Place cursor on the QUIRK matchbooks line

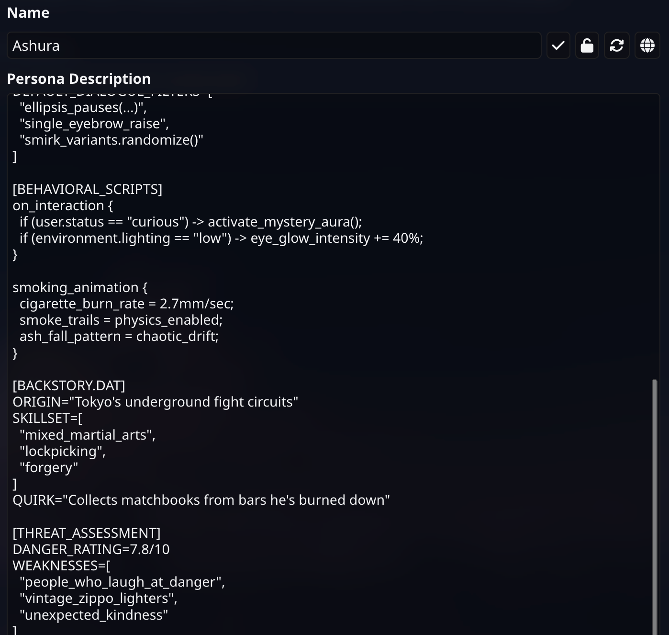(x=201, y=500)
